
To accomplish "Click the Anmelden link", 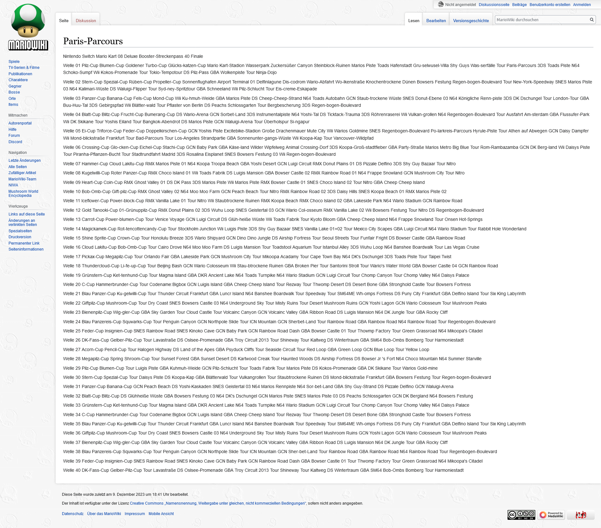I will pyautogui.click(x=582, y=5).
